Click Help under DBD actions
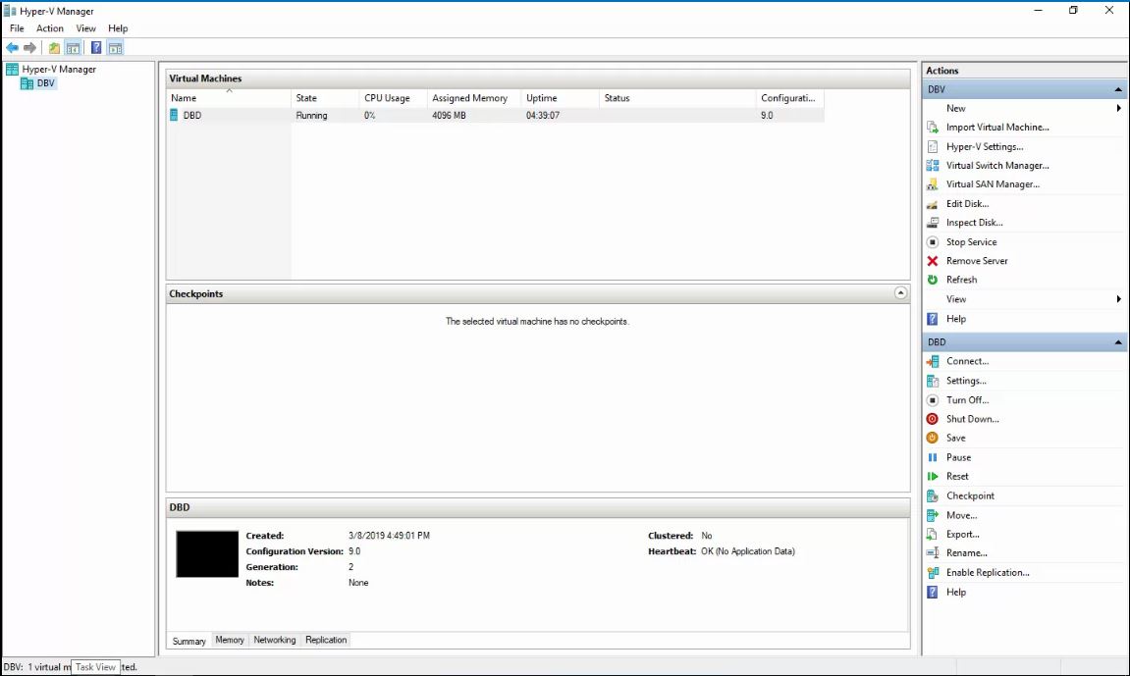Viewport: 1130px width, 676px height. point(955,592)
